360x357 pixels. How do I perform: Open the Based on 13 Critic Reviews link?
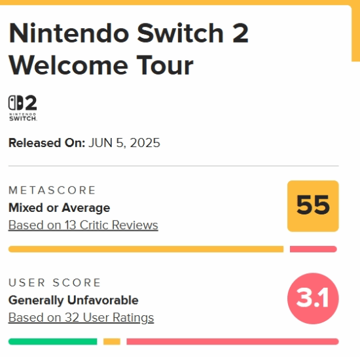[83, 225]
